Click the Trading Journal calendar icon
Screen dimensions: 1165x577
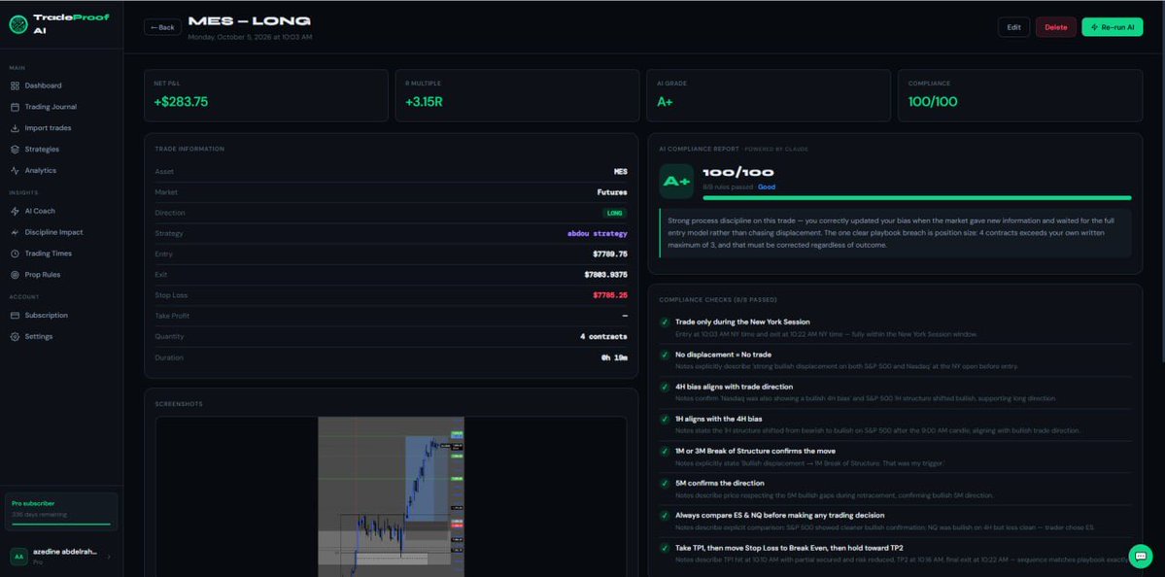15,107
